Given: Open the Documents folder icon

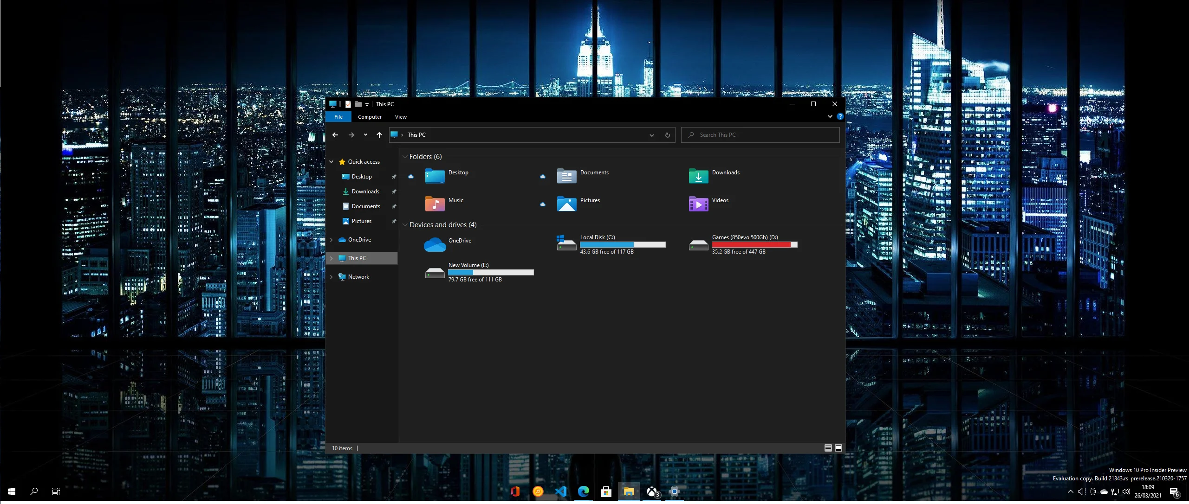Looking at the screenshot, I should coord(566,176).
